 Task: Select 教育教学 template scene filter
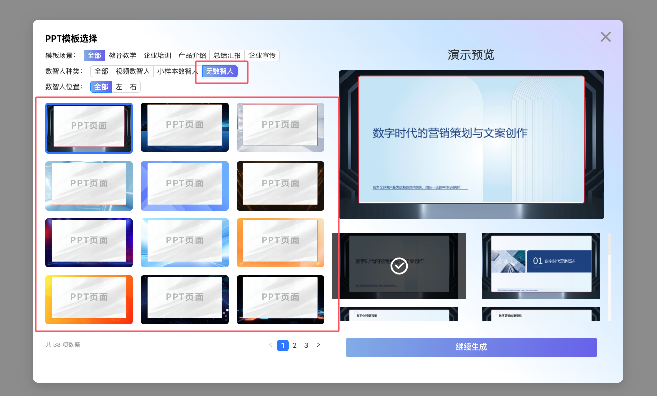click(x=122, y=55)
